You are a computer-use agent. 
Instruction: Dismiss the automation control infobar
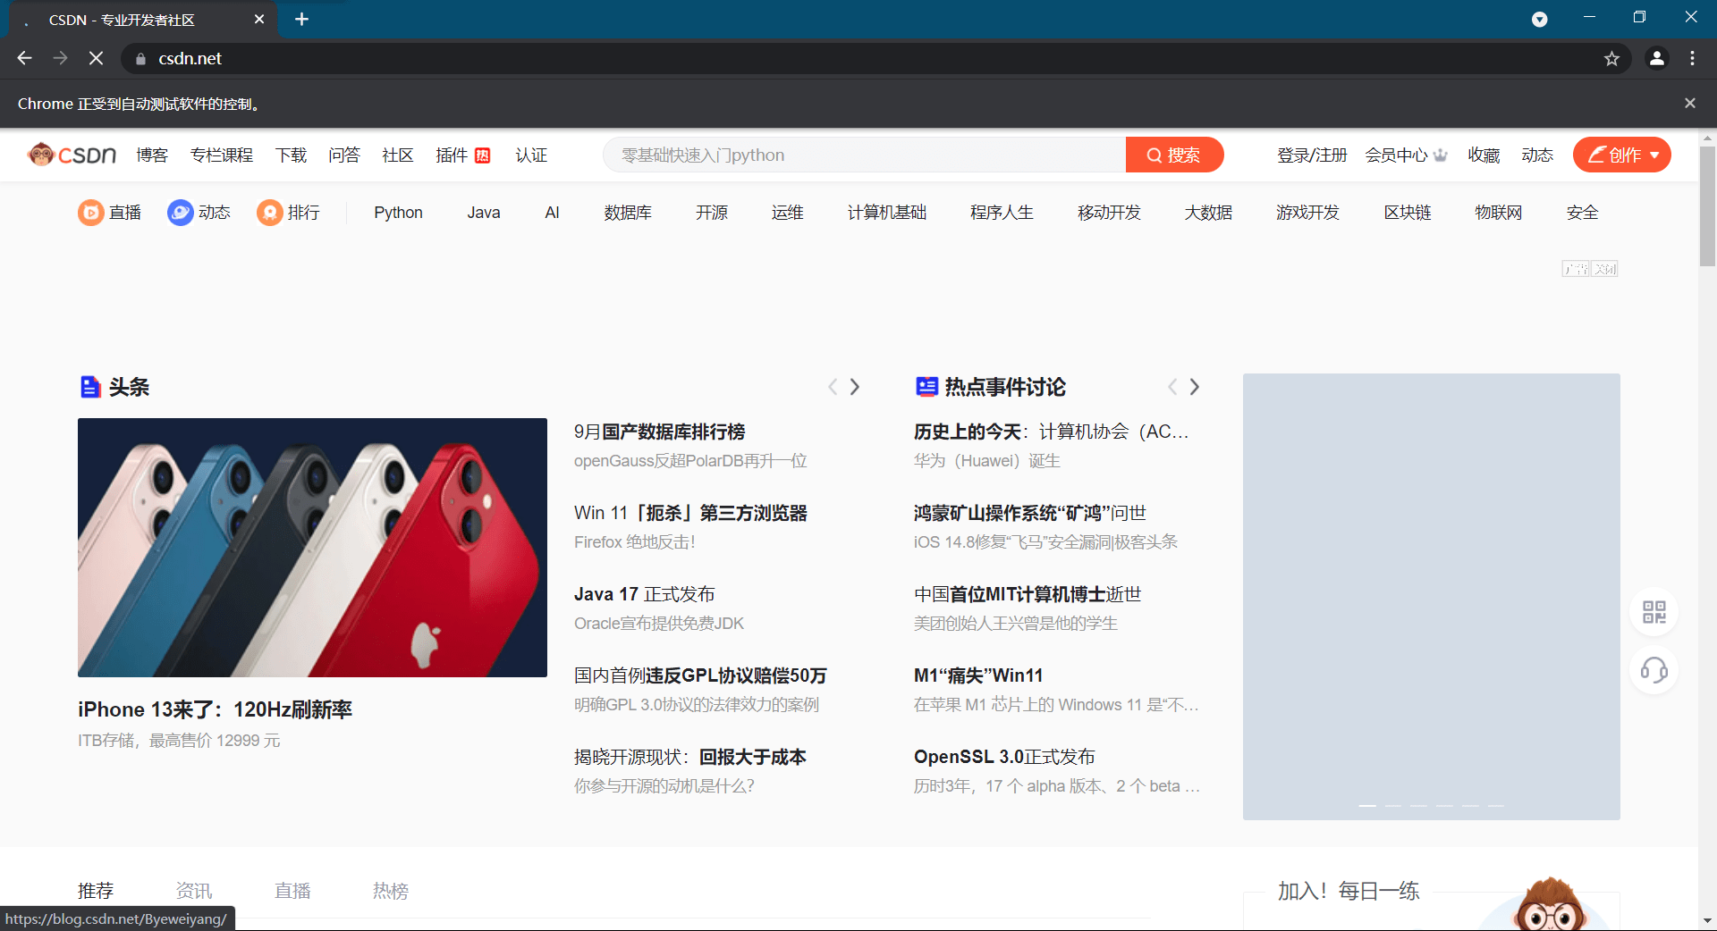tap(1690, 104)
